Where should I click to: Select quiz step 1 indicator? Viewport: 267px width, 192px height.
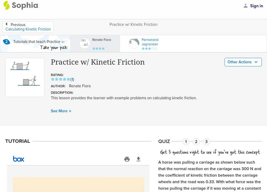pyautogui.click(x=186, y=141)
